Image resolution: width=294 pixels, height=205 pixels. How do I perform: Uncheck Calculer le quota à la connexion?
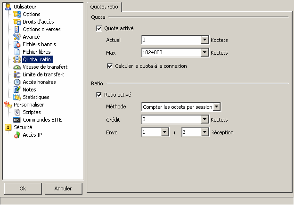tap(110, 66)
